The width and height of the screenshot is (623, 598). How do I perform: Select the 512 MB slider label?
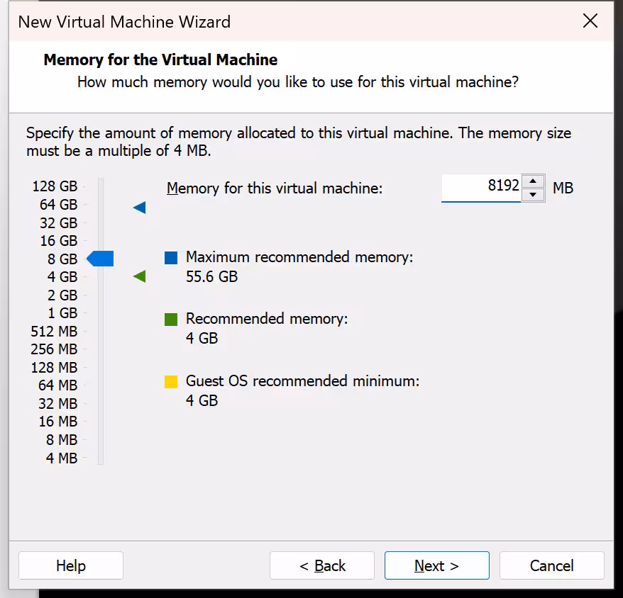coord(54,332)
